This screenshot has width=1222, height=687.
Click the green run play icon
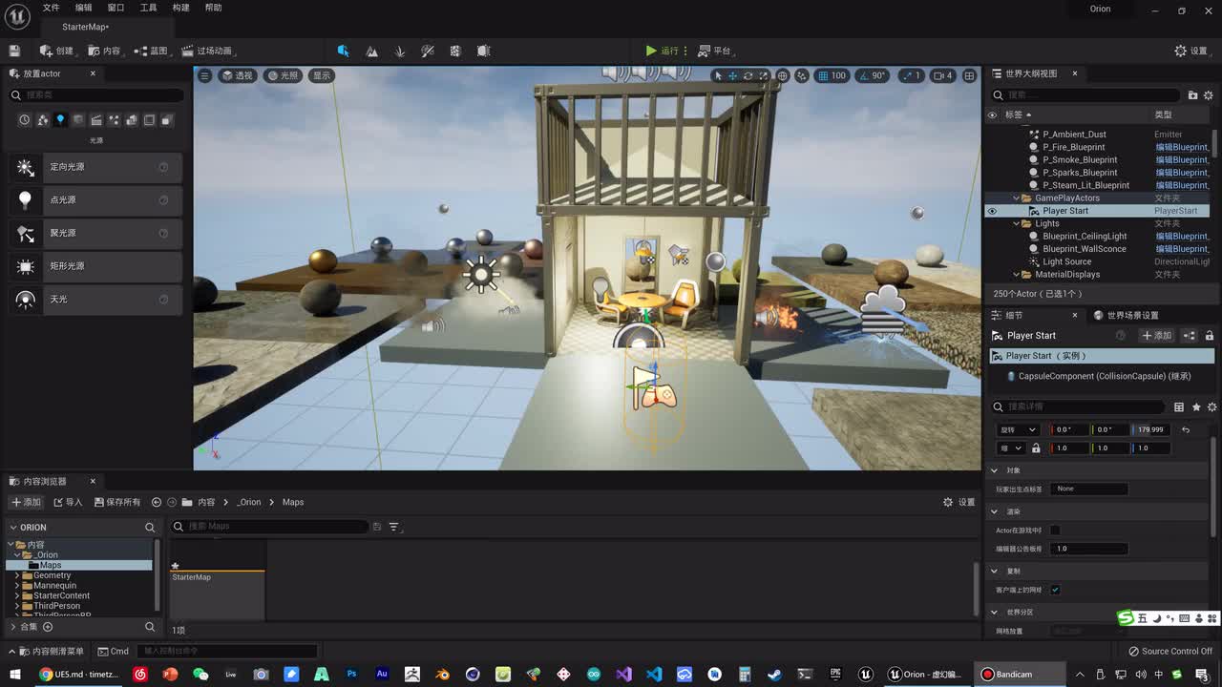pyautogui.click(x=651, y=51)
